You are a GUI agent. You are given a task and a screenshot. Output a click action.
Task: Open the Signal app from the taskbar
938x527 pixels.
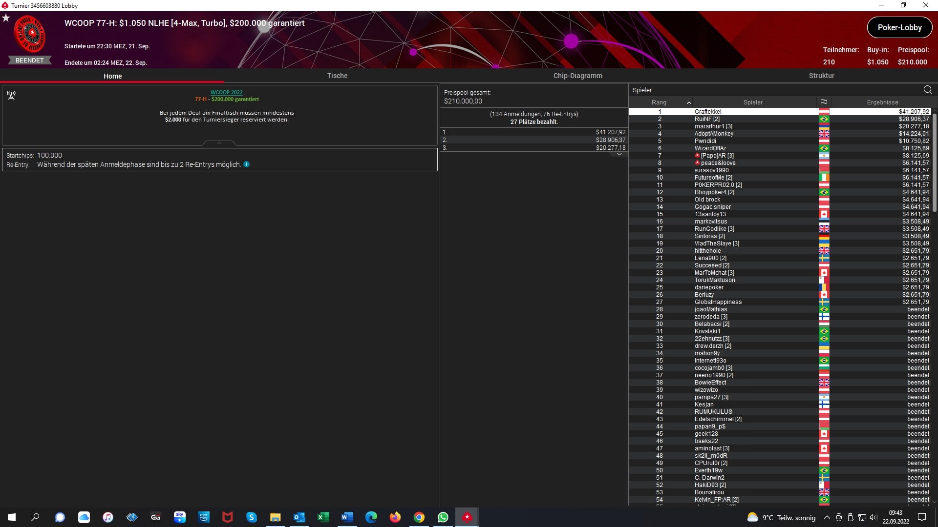[60, 517]
